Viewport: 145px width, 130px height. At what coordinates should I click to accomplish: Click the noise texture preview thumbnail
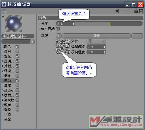(63, 47)
